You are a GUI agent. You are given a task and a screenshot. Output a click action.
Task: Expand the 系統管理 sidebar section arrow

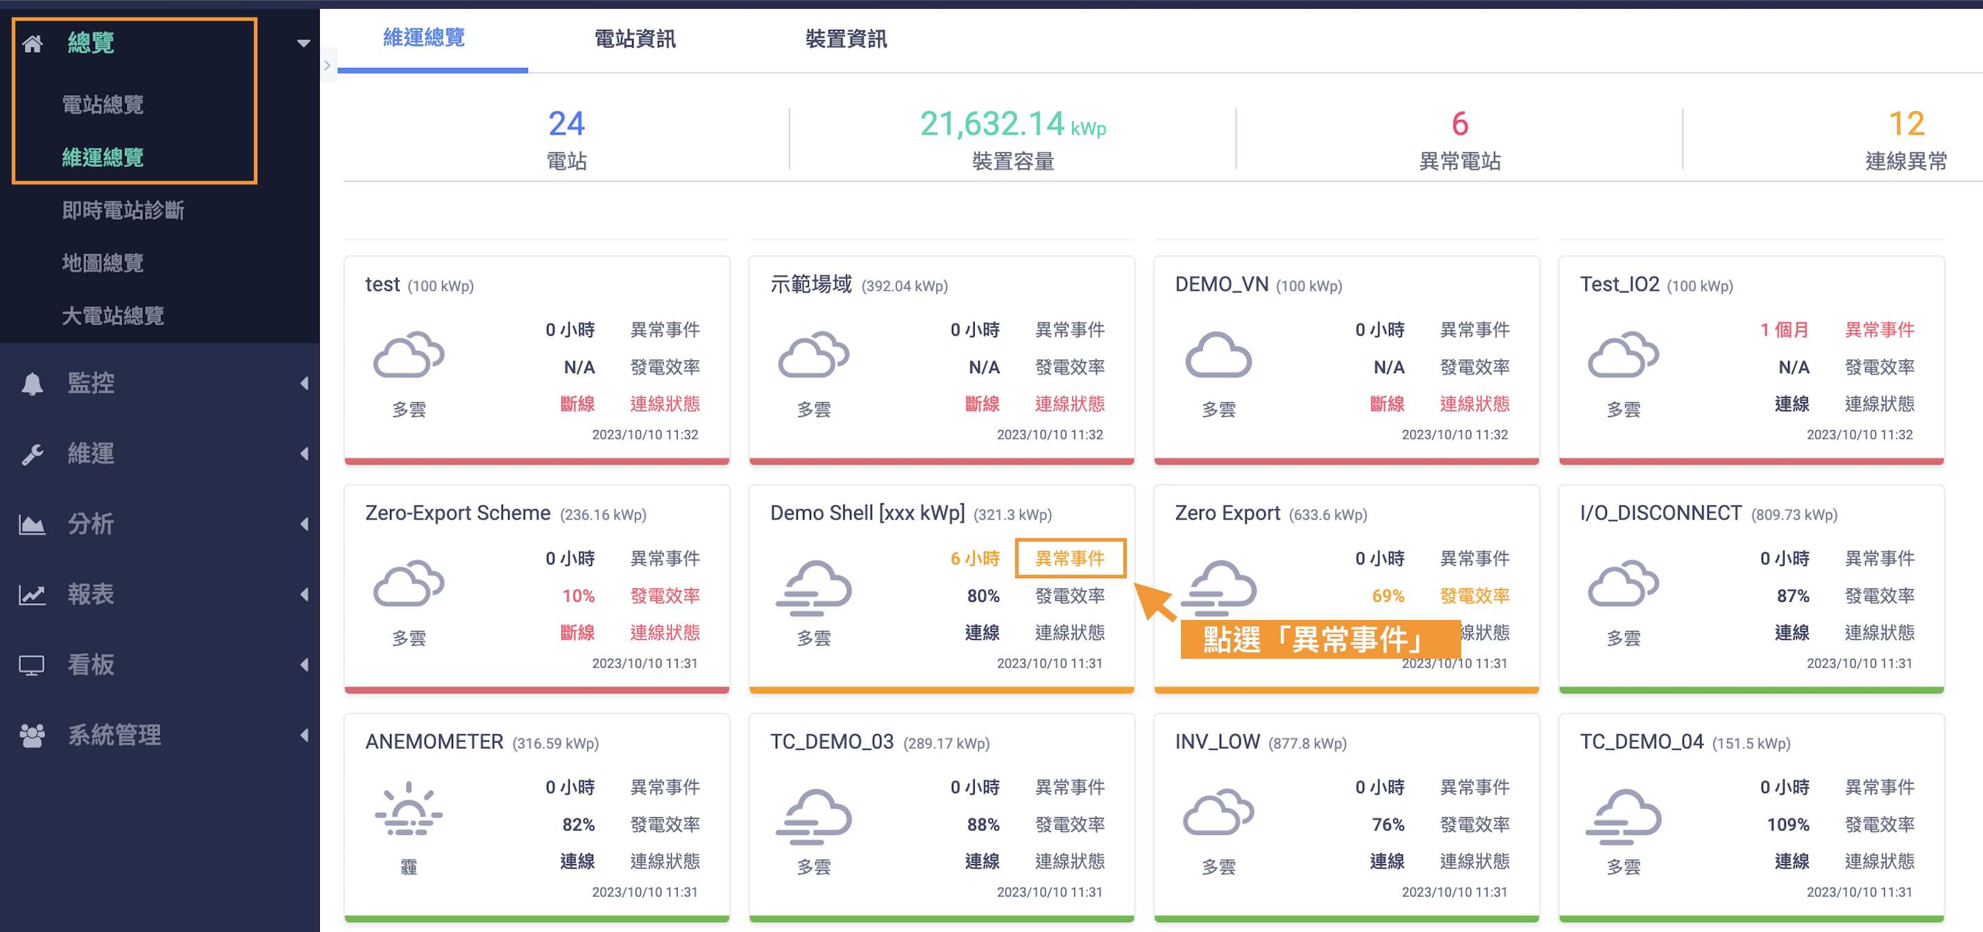tap(305, 736)
